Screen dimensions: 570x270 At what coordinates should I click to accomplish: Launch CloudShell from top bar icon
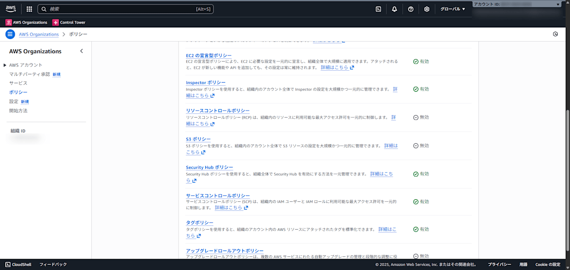pos(379,9)
